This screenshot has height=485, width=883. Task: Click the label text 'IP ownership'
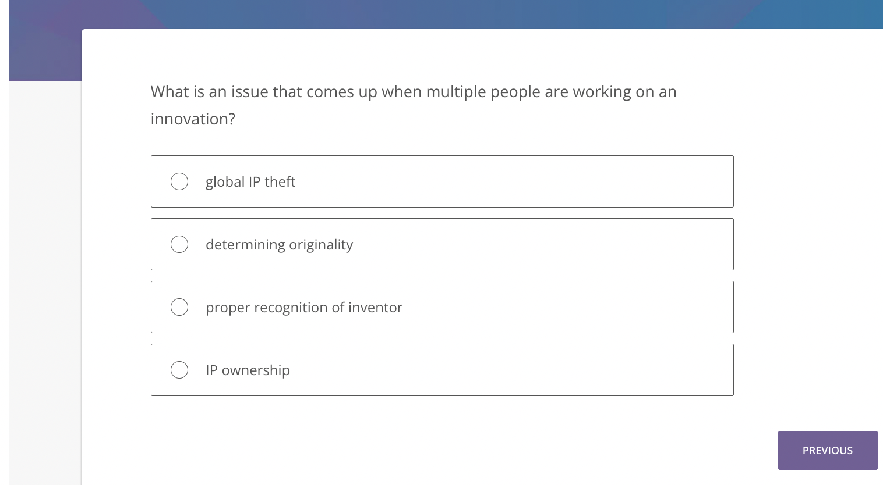click(248, 370)
